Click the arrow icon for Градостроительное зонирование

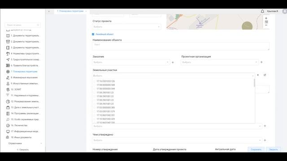[8, 59]
